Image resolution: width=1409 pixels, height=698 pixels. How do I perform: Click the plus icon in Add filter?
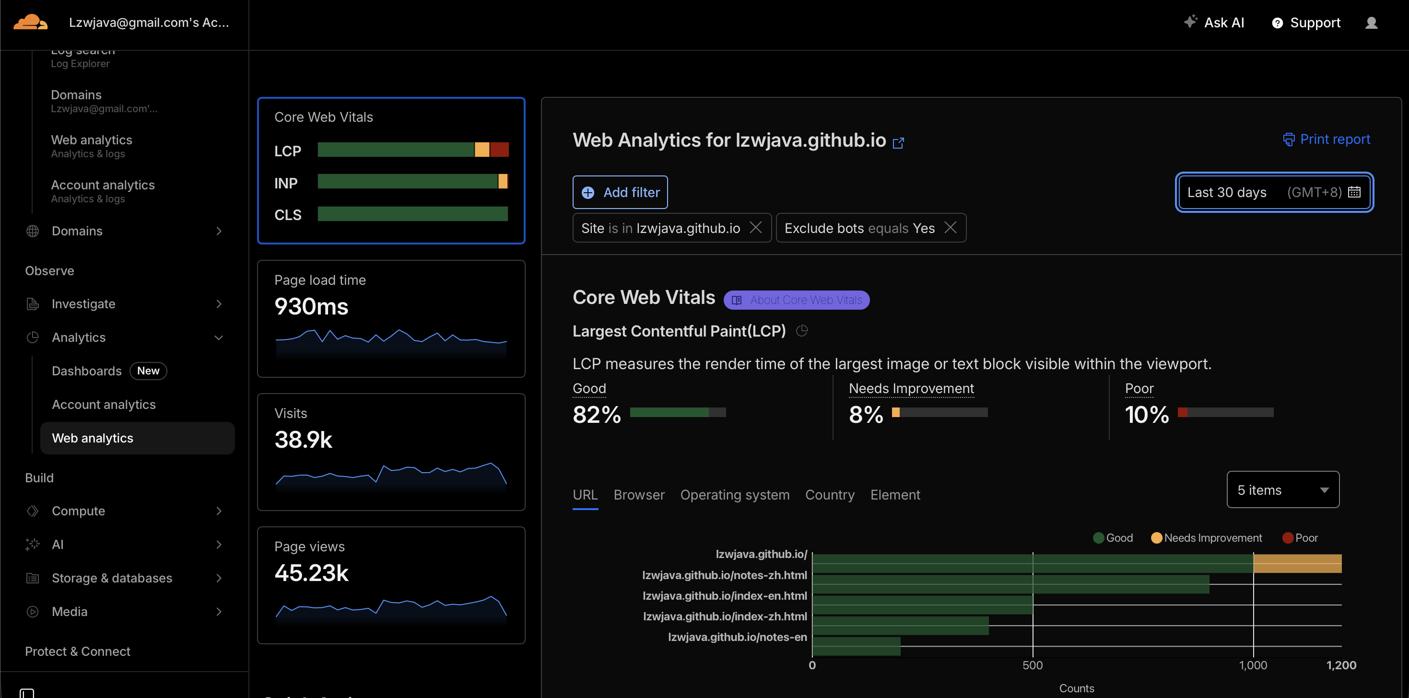click(x=588, y=192)
